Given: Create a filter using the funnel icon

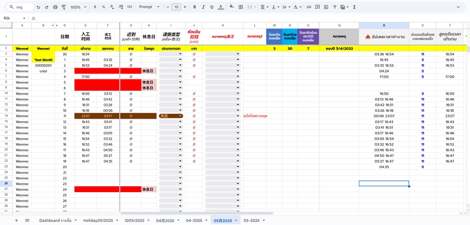Looking at the screenshot, I should click(335, 7).
